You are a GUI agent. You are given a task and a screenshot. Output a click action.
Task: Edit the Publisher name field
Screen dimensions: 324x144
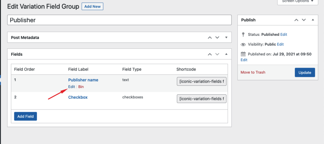[72, 87]
